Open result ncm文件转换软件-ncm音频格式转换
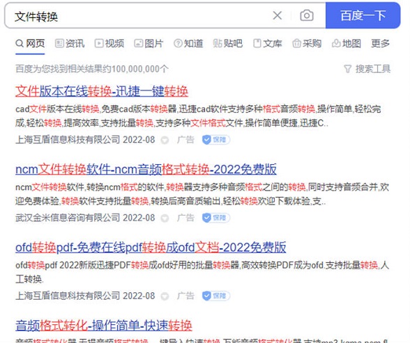410x343 pixels. point(146,170)
